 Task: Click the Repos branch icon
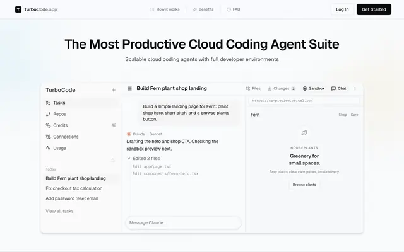click(x=48, y=114)
